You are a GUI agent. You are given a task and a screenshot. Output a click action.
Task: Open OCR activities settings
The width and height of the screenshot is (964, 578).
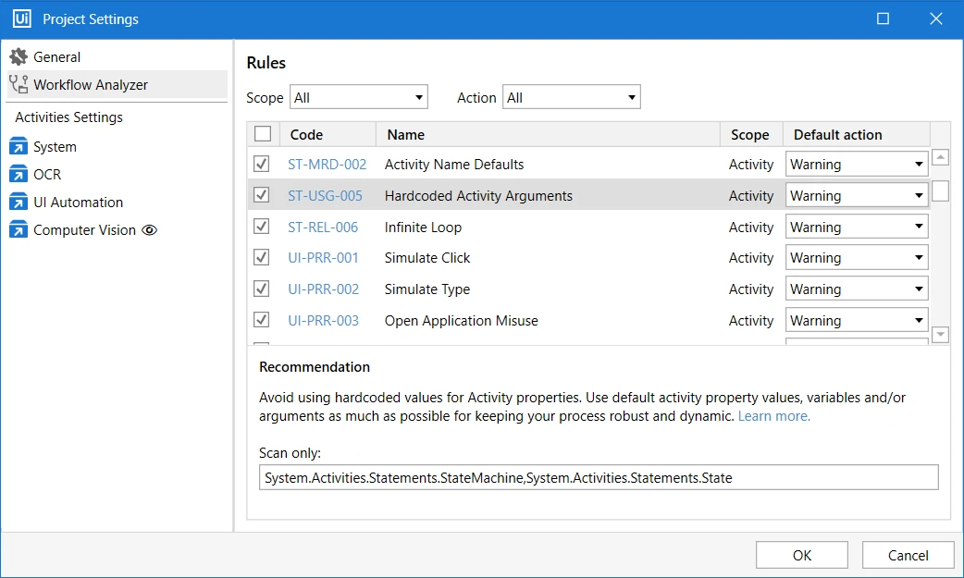pyautogui.click(x=117, y=174)
